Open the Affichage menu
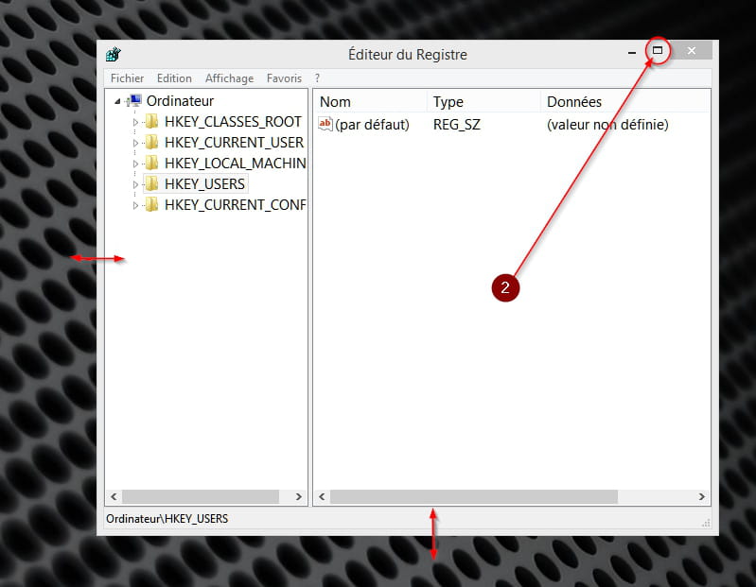 [229, 78]
